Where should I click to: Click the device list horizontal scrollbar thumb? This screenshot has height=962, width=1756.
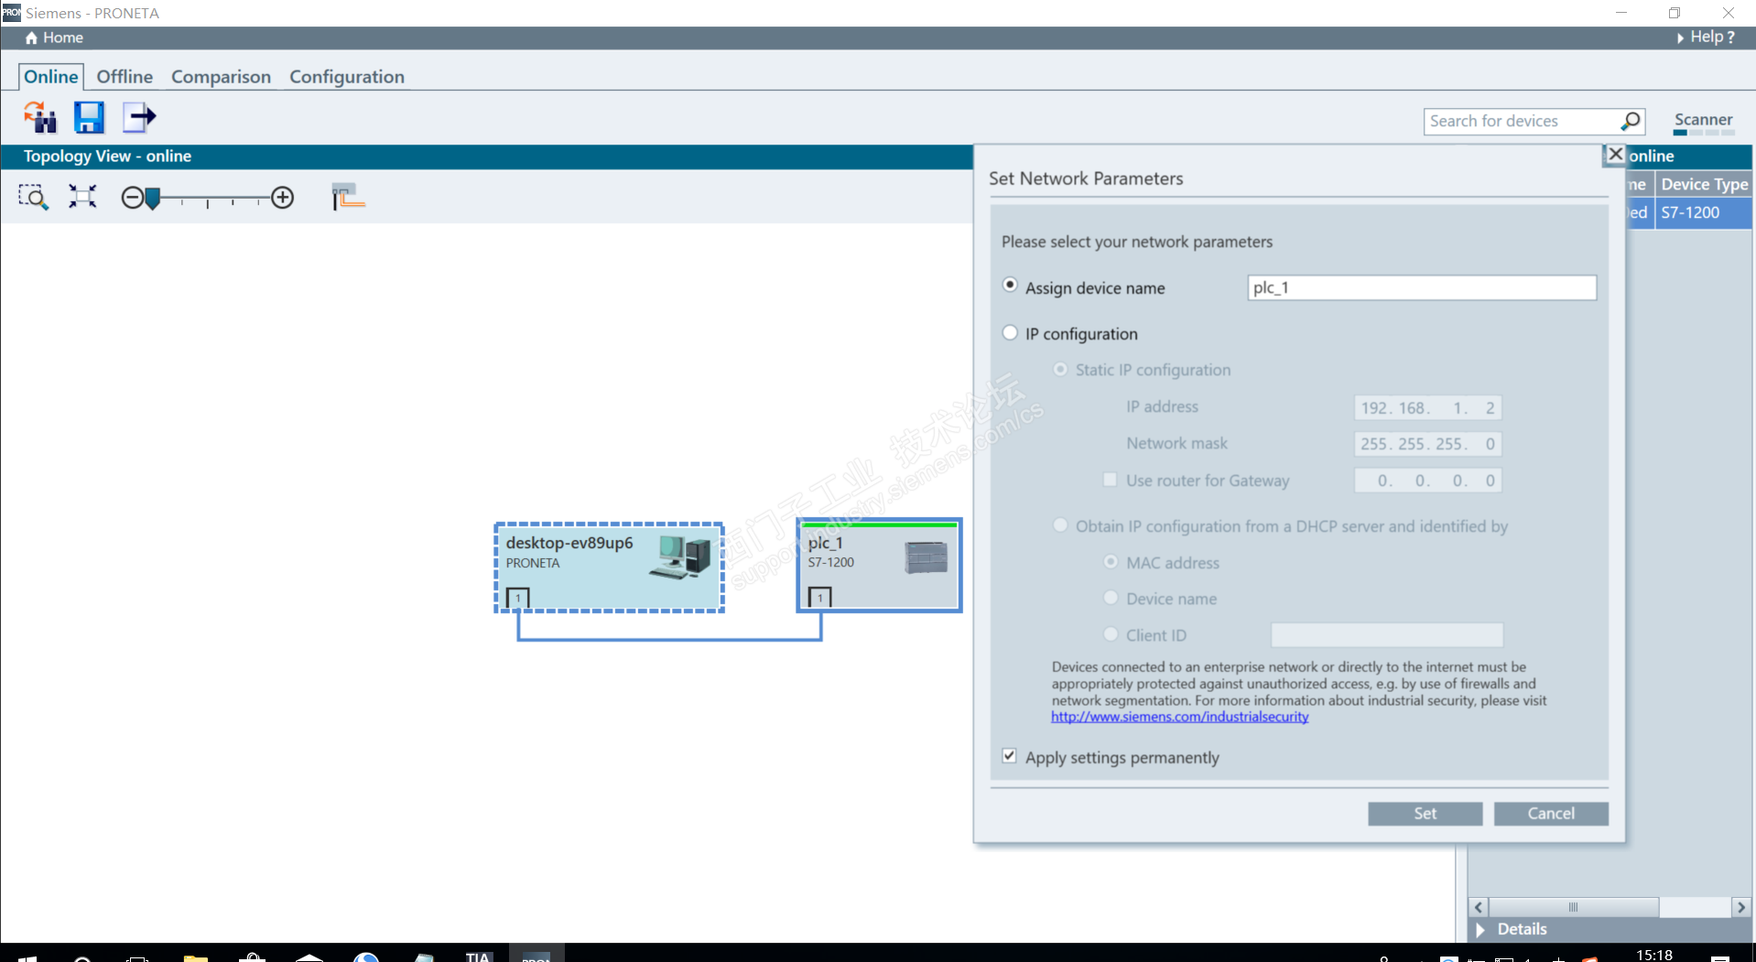coord(1573,907)
